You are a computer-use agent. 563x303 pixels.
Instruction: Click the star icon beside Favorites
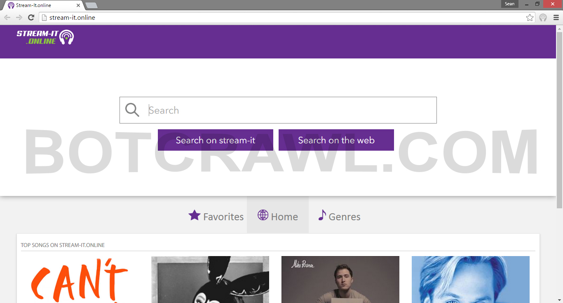click(x=194, y=215)
